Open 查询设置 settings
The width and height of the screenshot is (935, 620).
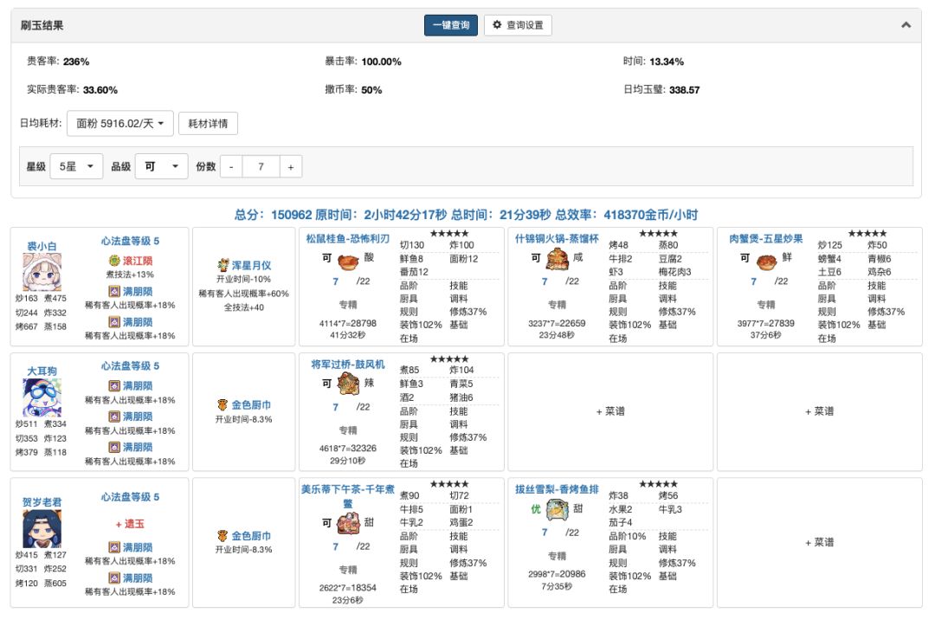click(x=518, y=25)
